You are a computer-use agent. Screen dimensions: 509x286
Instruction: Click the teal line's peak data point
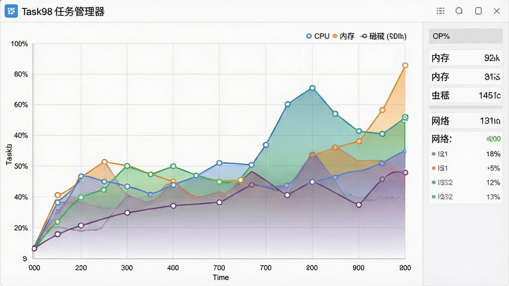(x=312, y=88)
